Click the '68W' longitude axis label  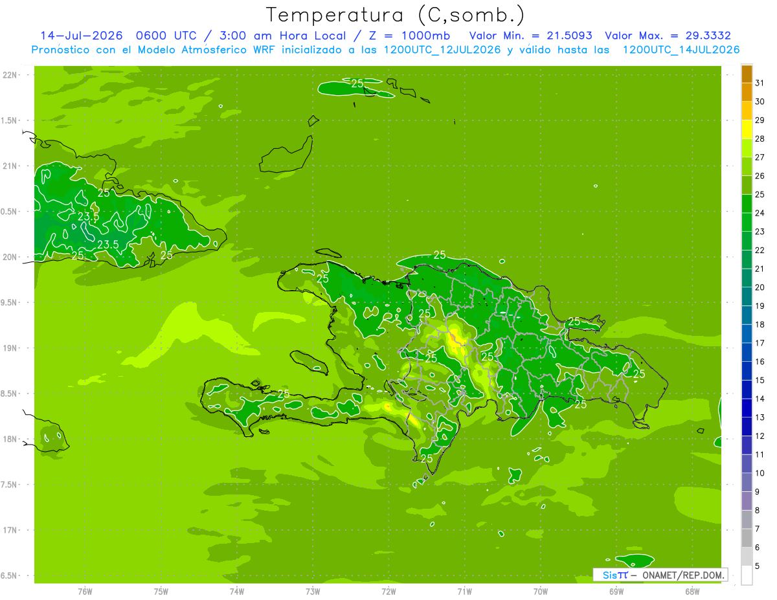(x=692, y=591)
